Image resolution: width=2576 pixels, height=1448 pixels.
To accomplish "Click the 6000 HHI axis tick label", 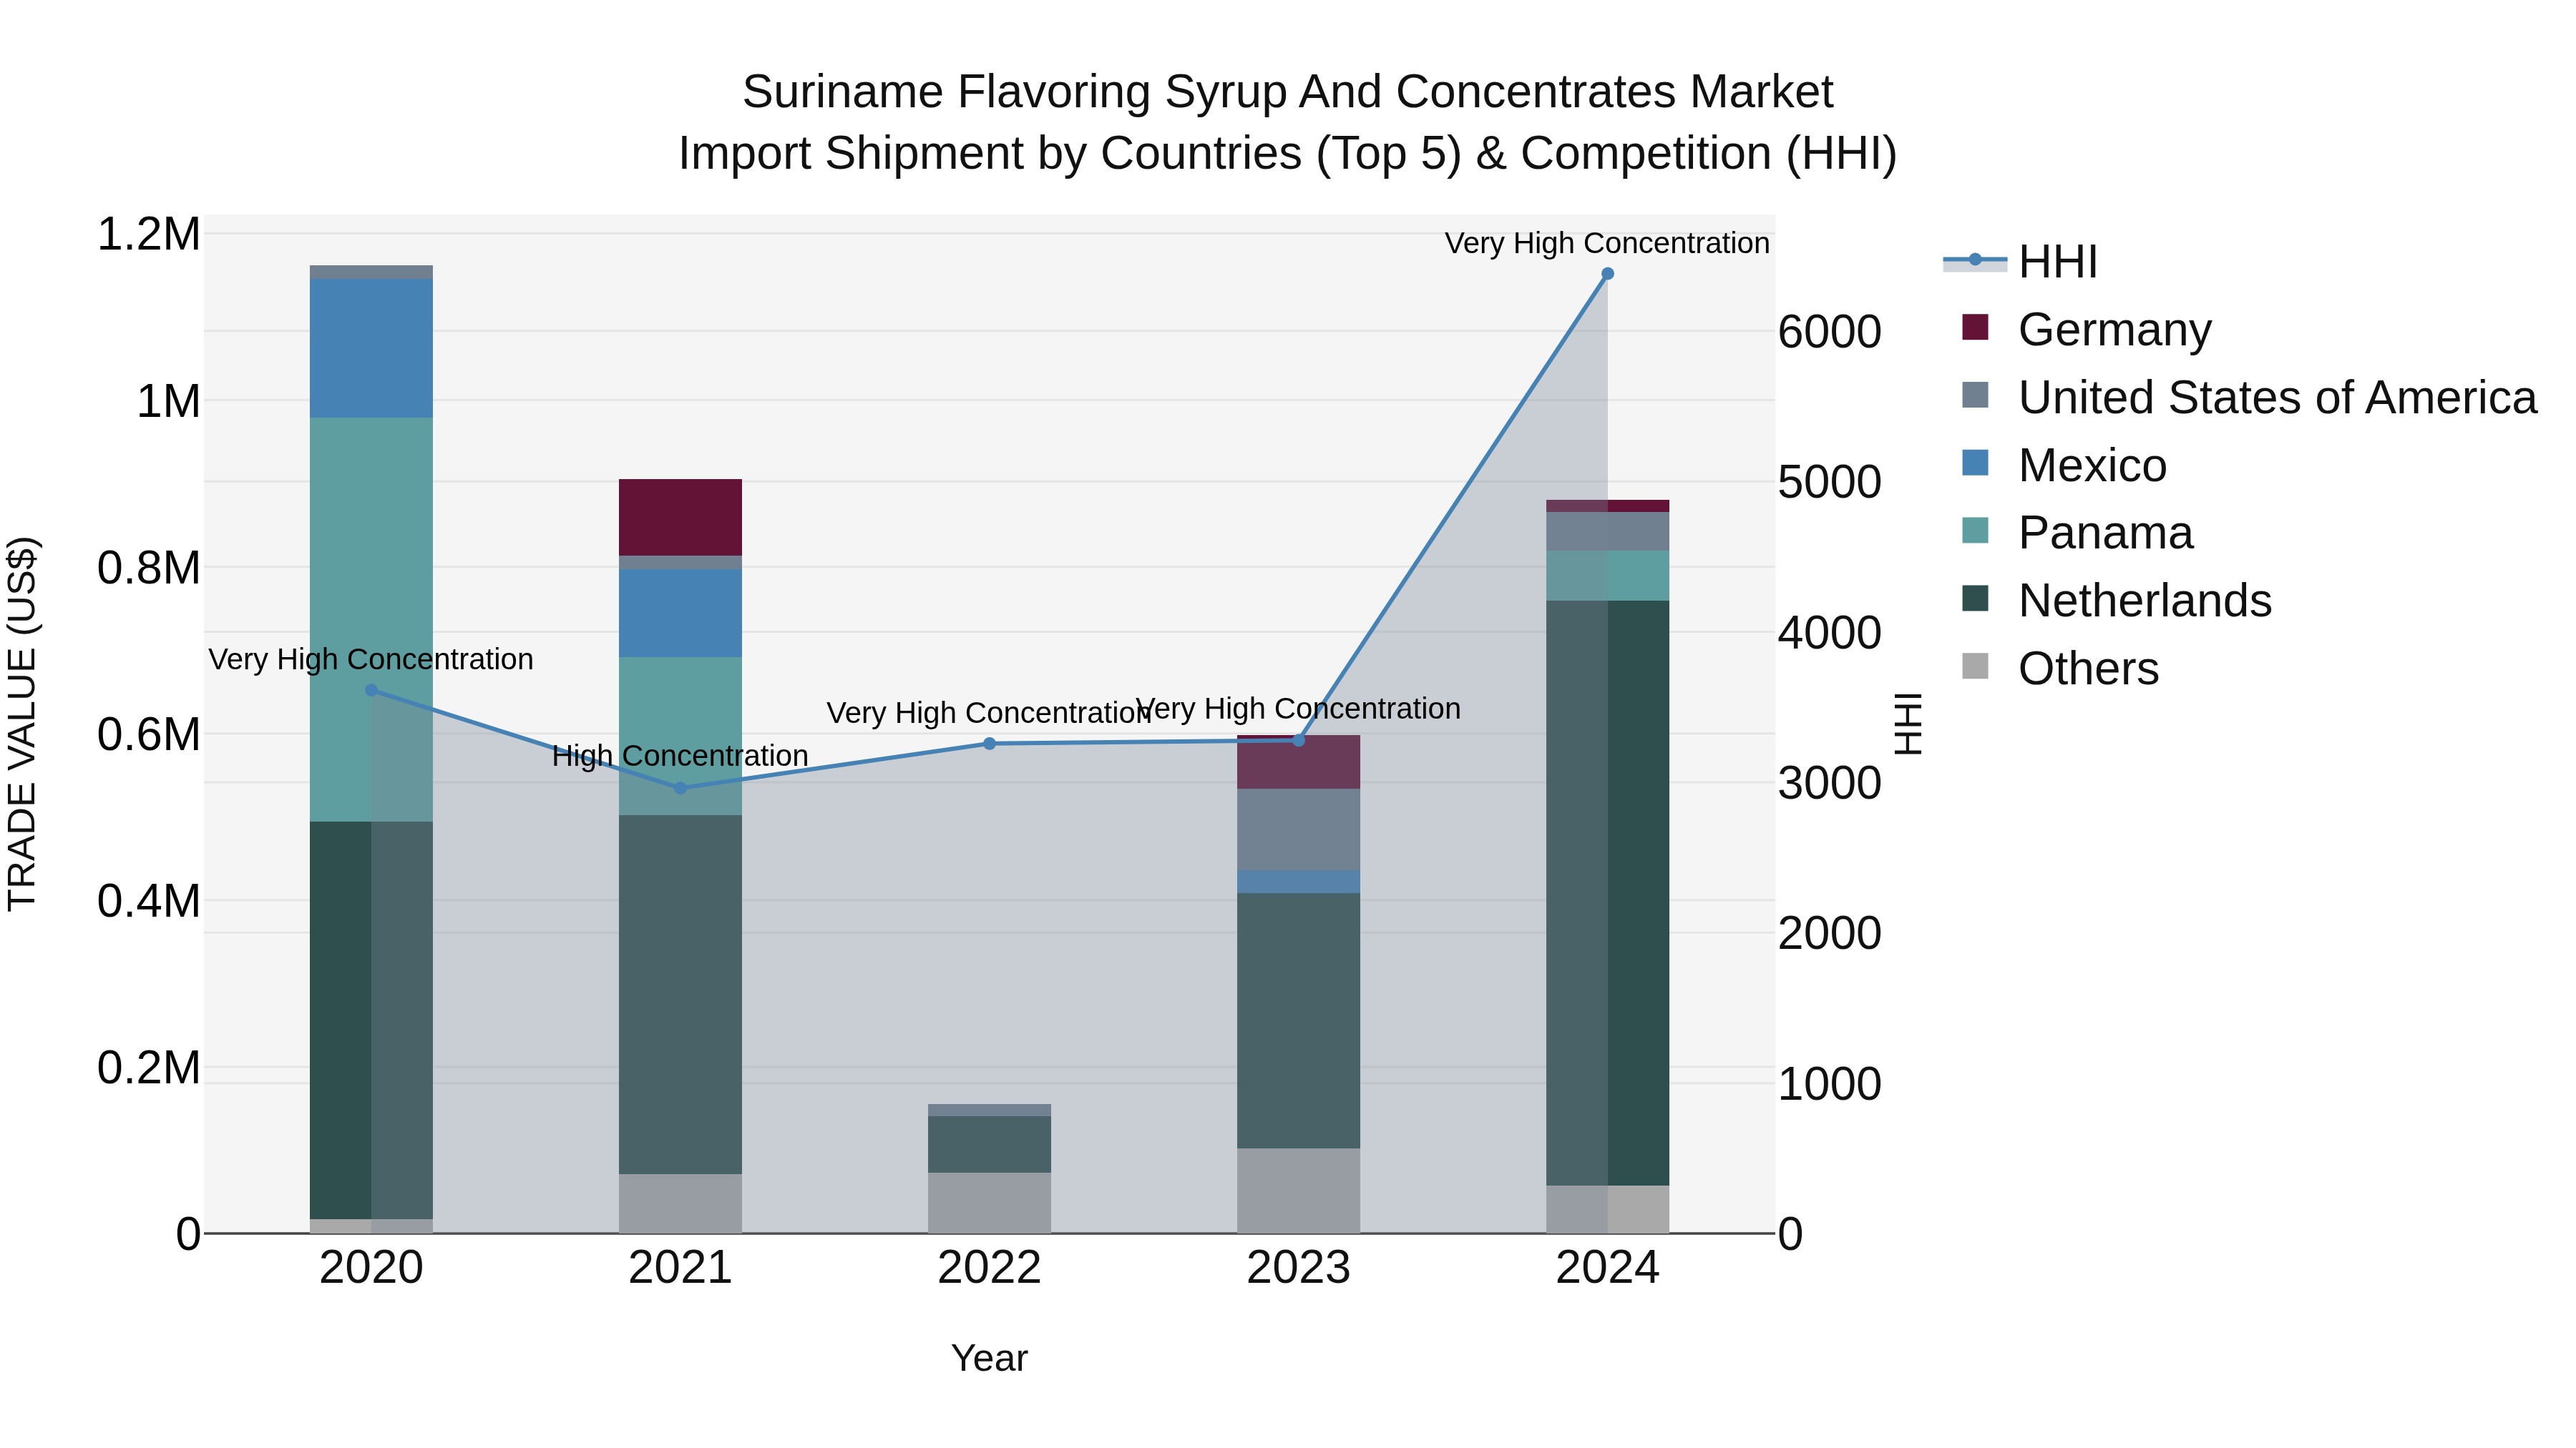I will (x=1829, y=332).
